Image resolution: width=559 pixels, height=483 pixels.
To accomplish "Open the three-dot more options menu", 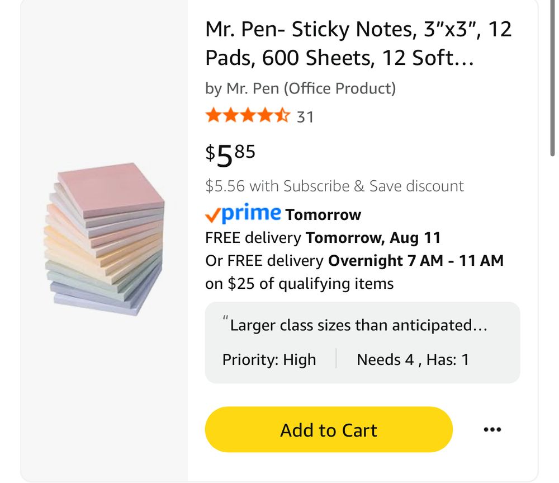I will (492, 430).
